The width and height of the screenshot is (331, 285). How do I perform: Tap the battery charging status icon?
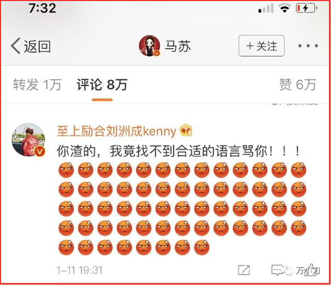click(x=307, y=8)
